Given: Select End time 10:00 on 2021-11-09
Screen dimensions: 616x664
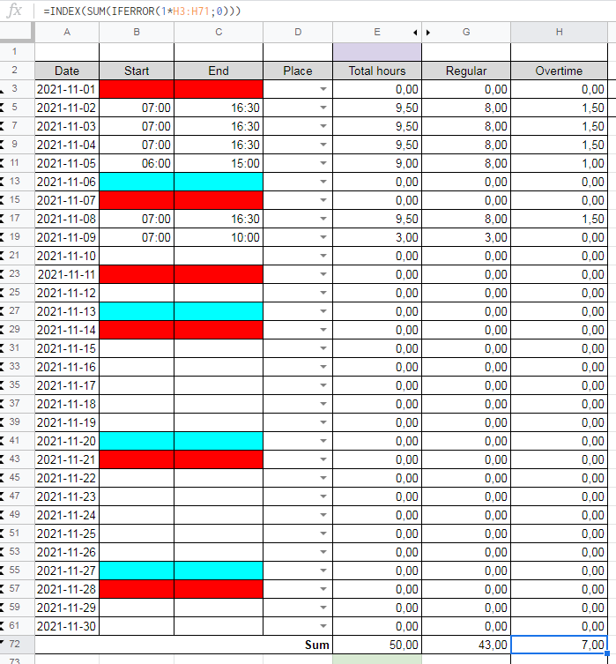Looking at the screenshot, I should coord(219,237).
